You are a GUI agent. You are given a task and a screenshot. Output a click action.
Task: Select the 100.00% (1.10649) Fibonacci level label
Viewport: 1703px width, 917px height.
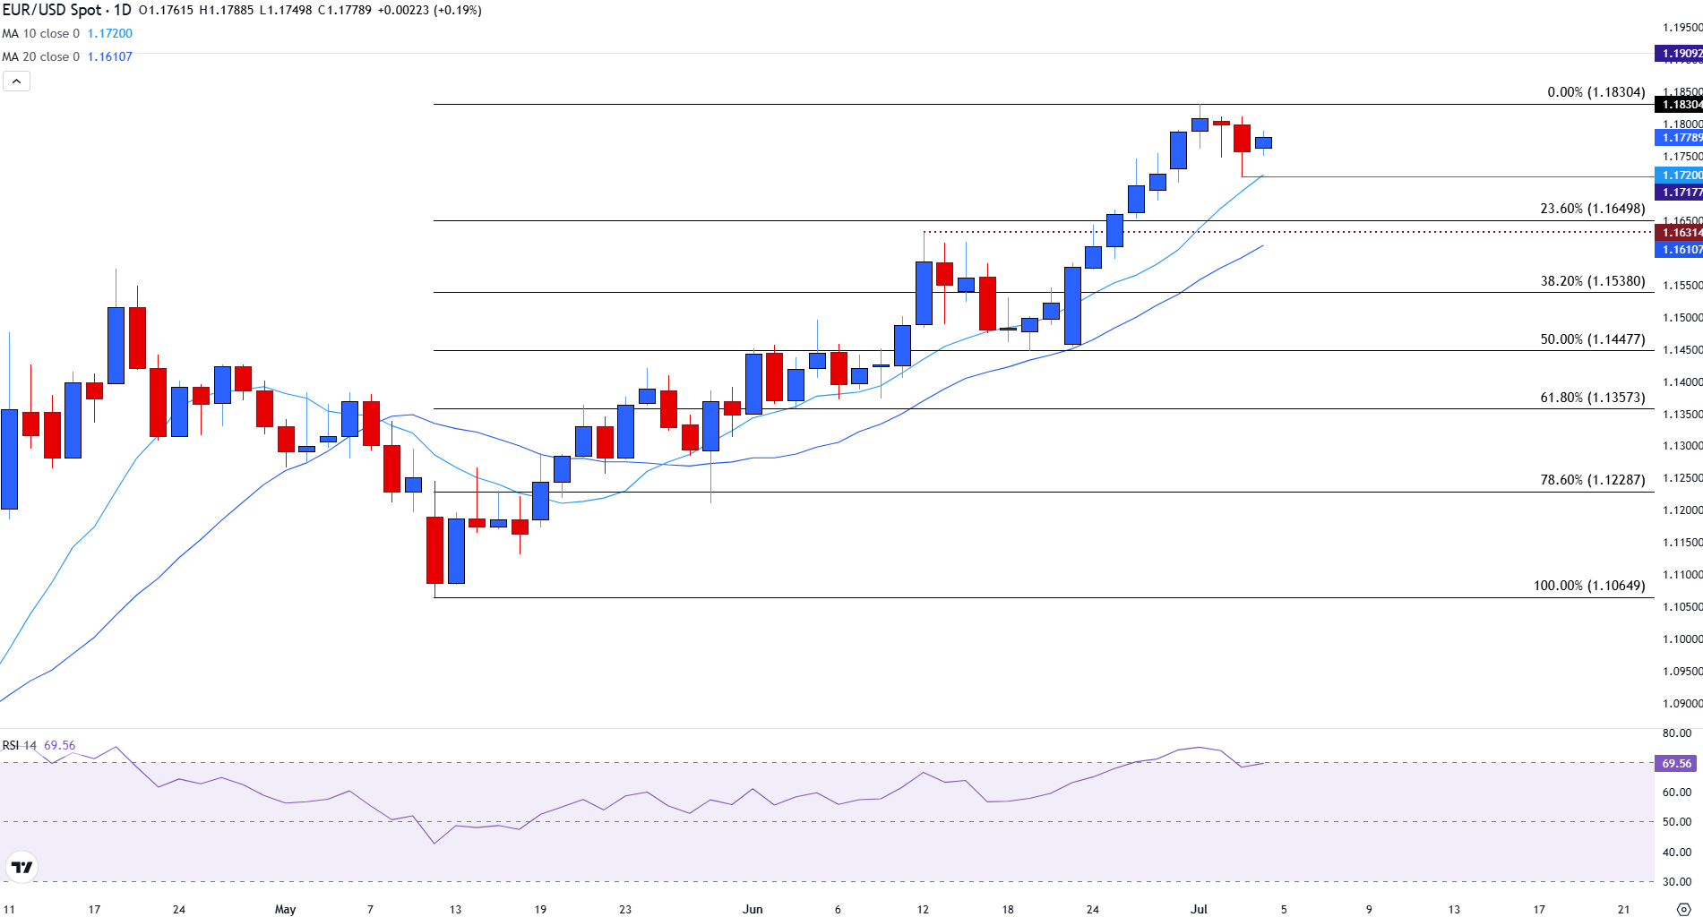tap(1588, 586)
